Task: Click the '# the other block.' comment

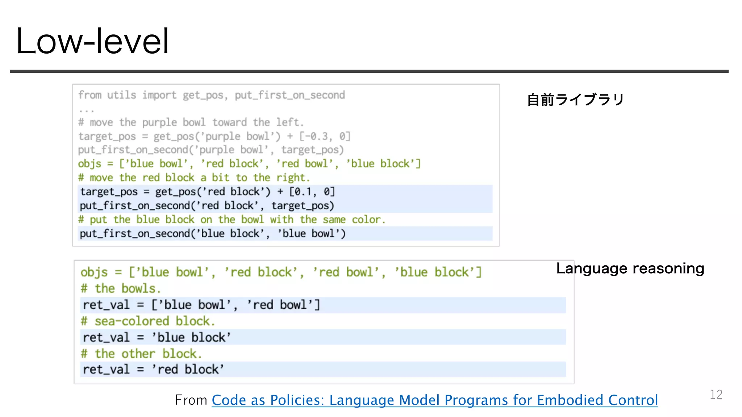Action: [x=141, y=354]
